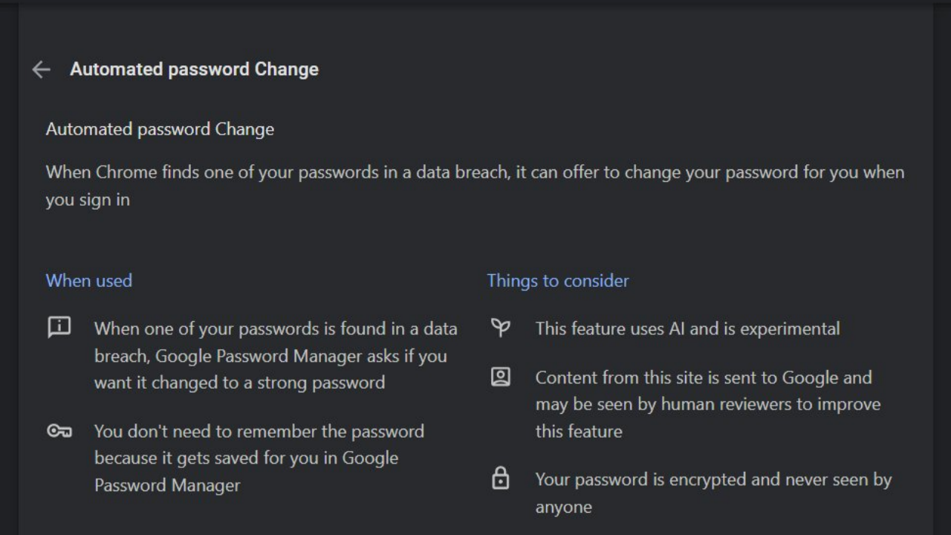Click 'Content from this site is sent' text

[x=708, y=404]
